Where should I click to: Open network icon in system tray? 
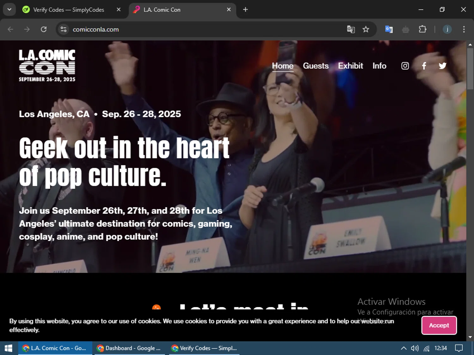pyautogui.click(x=427, y=348)
